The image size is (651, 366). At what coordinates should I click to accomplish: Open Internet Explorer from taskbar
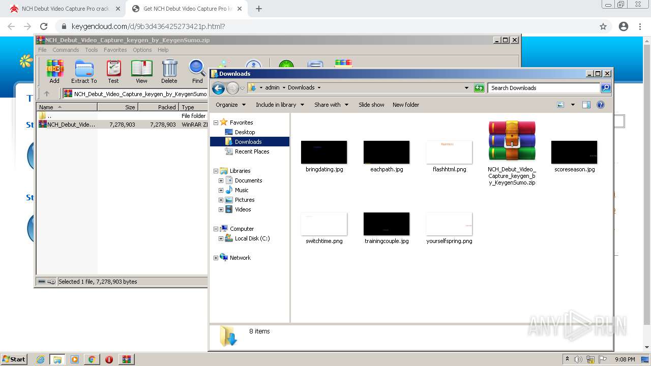click(x=40, y=359)
